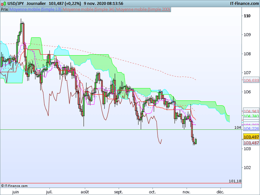Screen dimensions: 260x195
Task: Open Moyenne mobile (Simple 34) indicator tab
Action: click(x=89, y=10)
